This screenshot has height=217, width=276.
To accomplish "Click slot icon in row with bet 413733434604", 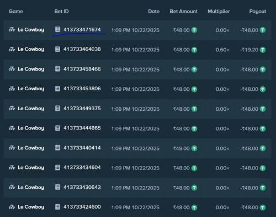I will [12, 168].
